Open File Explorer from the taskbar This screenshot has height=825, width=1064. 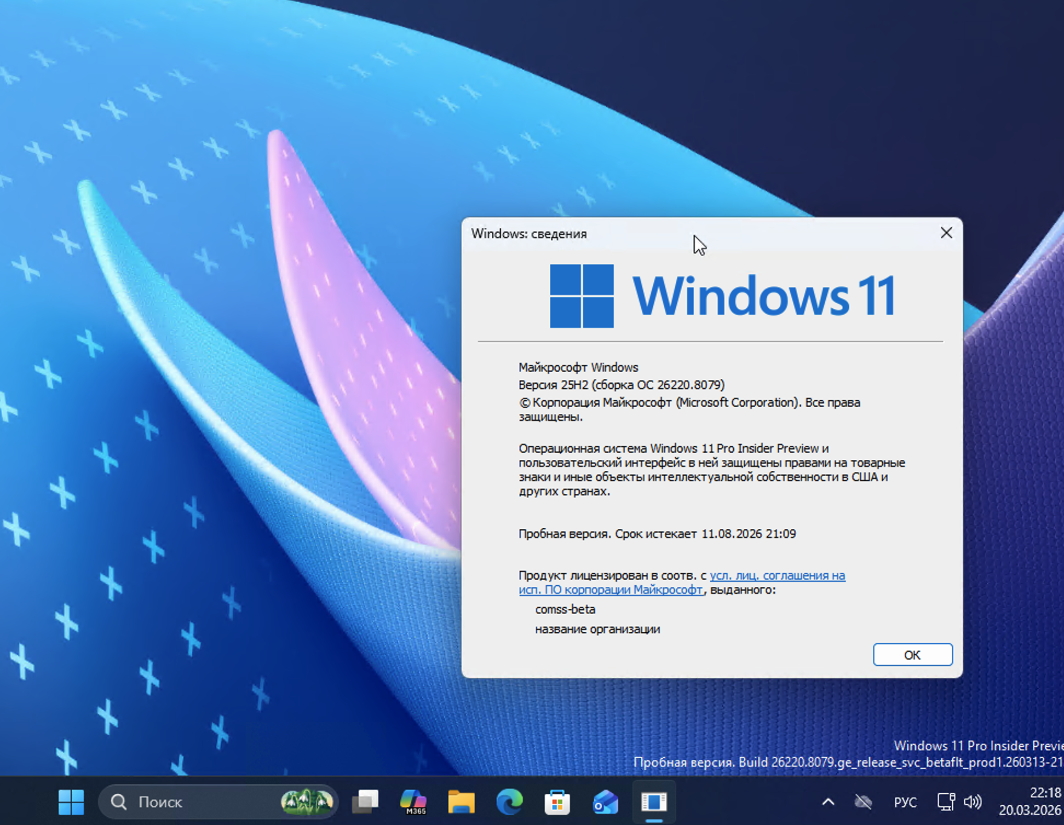click(x=461, y=802)
